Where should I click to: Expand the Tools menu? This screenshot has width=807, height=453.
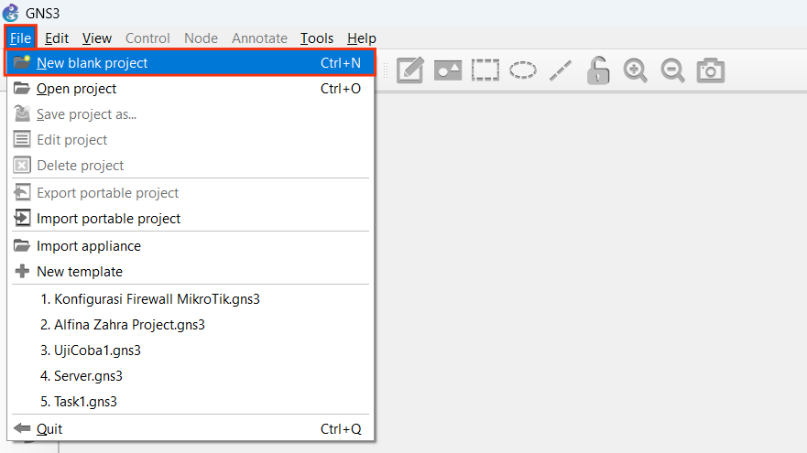pos(317,38)
